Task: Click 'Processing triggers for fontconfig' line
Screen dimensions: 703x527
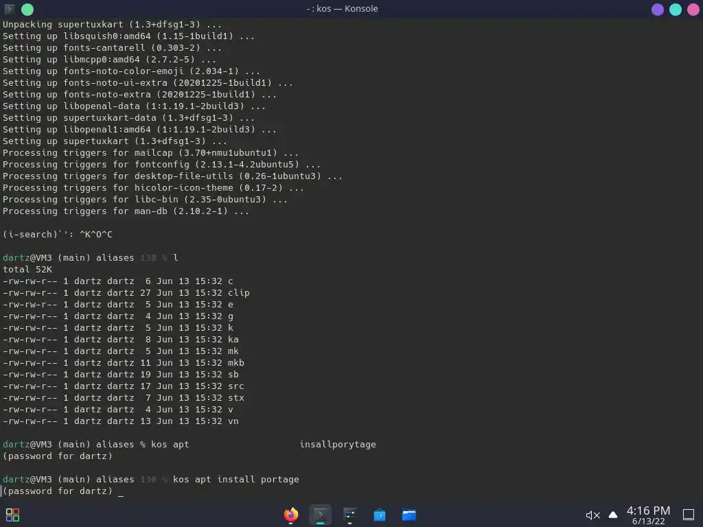Action: (162, 165)
